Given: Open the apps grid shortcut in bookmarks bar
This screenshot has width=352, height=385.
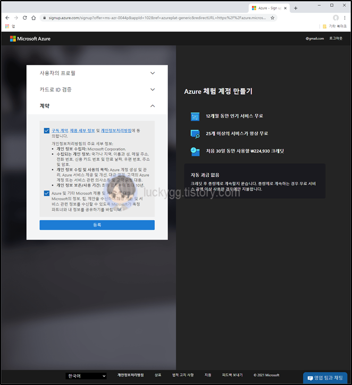Looking at the screenshot, I should tap(7, 26).
